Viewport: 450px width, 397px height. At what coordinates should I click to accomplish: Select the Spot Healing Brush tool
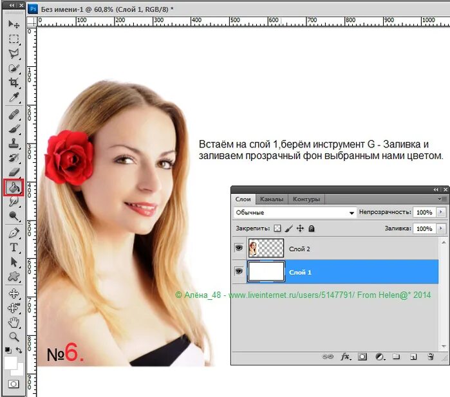pyautogui.click(x=14, y=115)
